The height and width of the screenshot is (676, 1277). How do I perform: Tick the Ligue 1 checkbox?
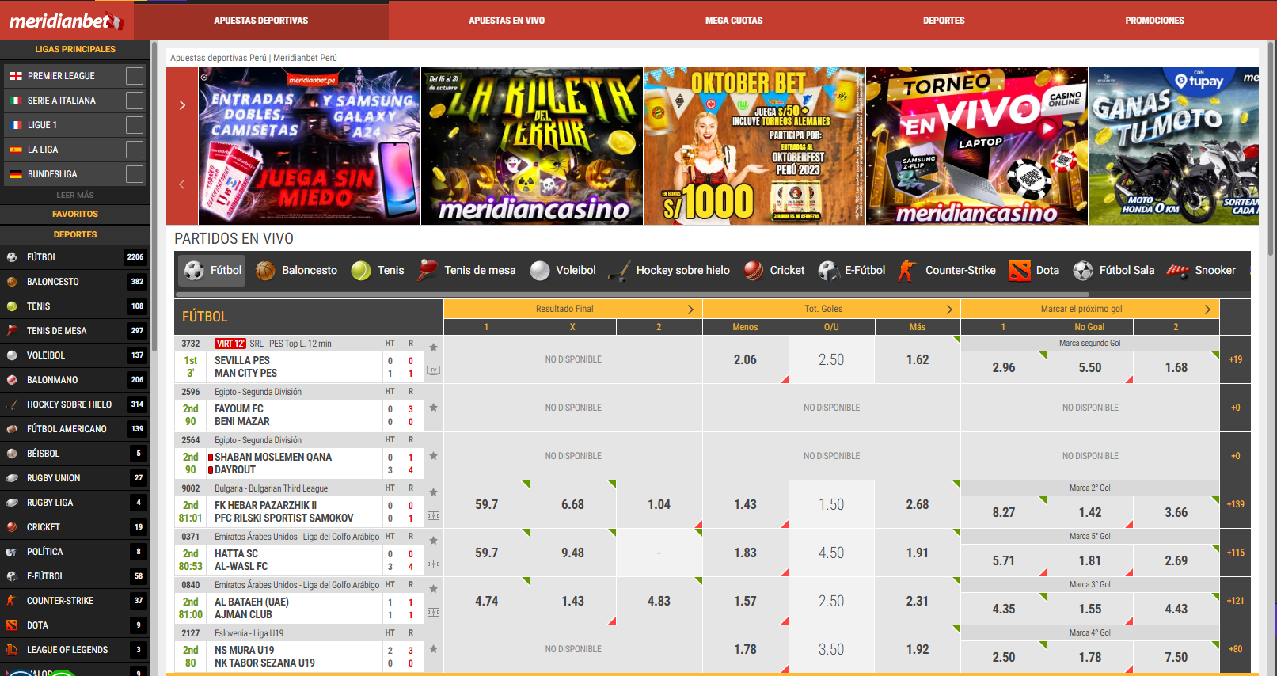[135, 125]
